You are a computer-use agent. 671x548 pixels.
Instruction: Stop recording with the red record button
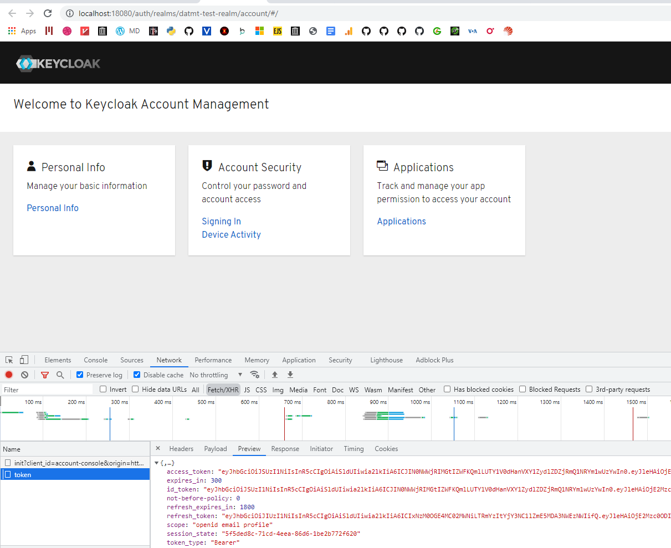[9, 375]
